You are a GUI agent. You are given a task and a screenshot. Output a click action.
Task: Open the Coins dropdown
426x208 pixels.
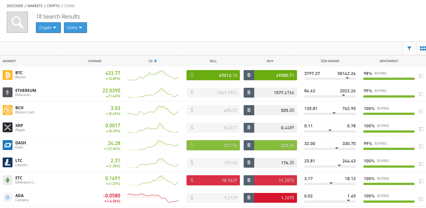coord(75,28)
